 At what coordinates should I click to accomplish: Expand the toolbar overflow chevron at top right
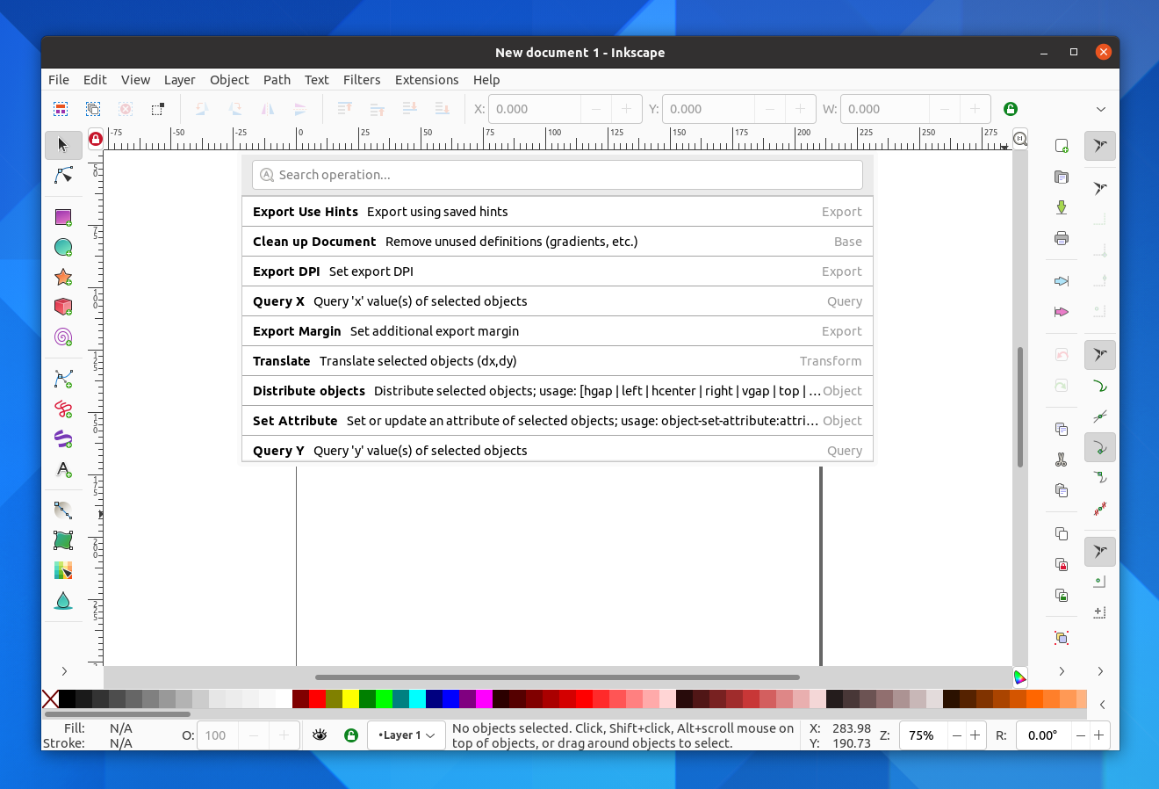[x=1101, y=109]
